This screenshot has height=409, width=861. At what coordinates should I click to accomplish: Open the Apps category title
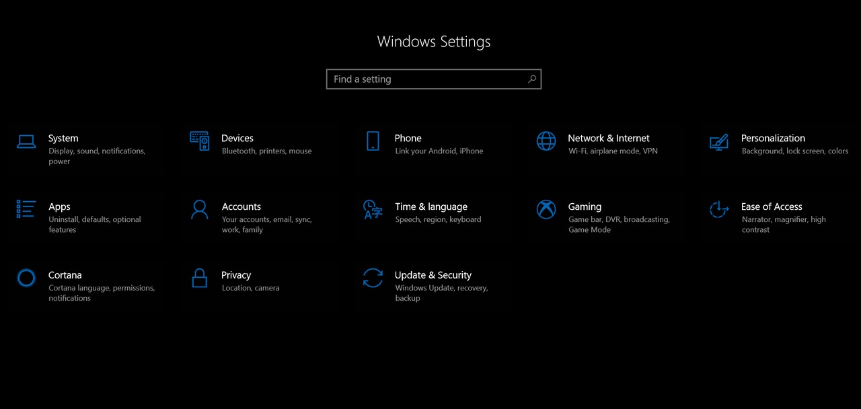click(59, 207)
